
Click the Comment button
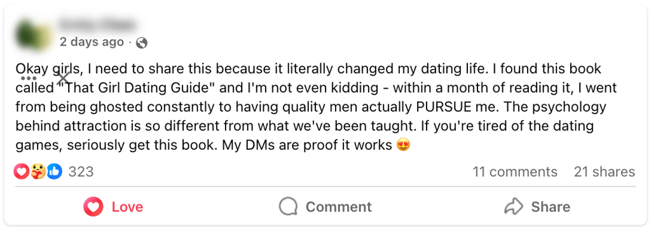click(x=325, y=207)
